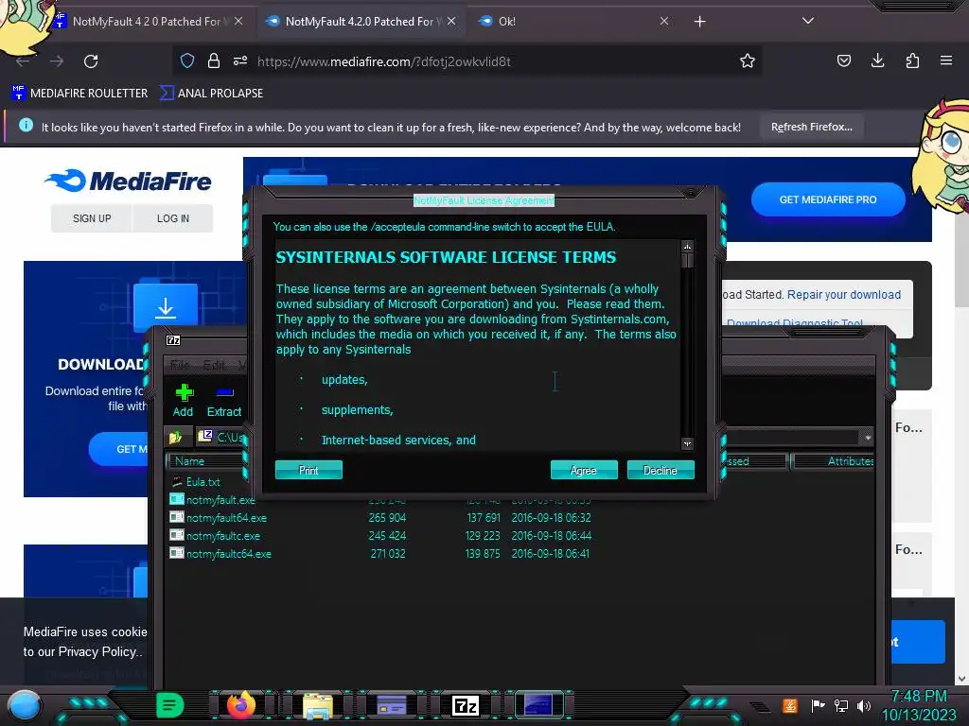Click the site padlock icon
Screen dimensions: 969x726
213,60
